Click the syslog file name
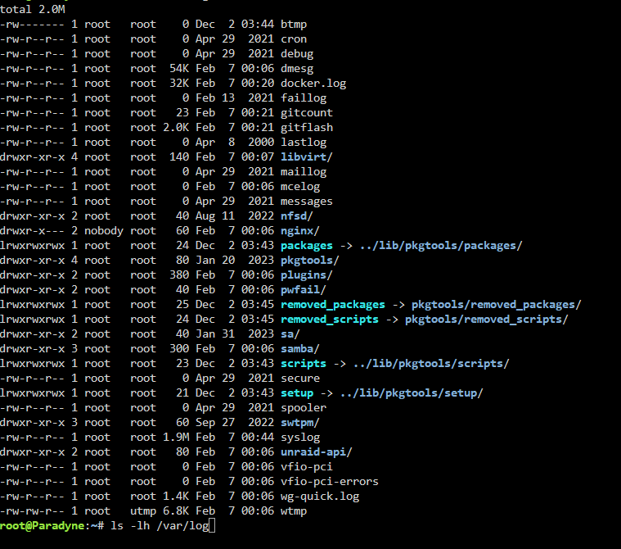Viewport: 621px width, 549px height. tap(300, 437)
